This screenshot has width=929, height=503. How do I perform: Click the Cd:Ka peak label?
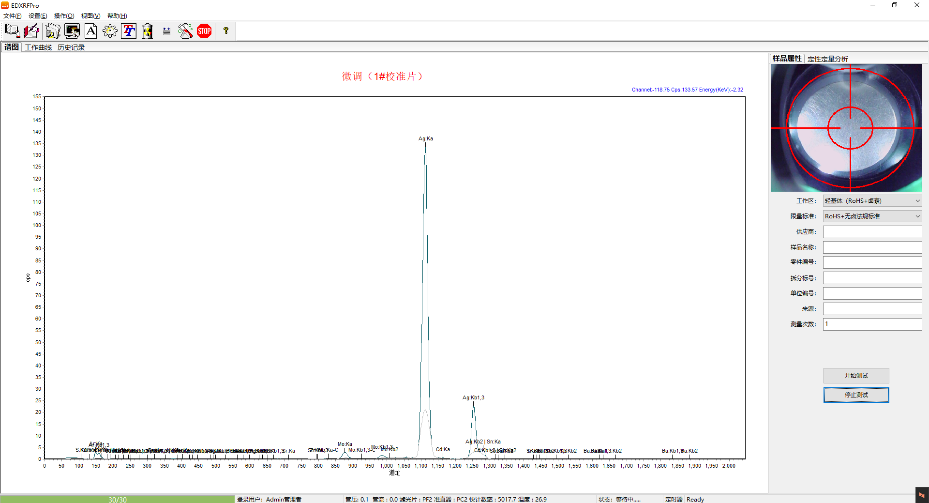coord(443,450)
